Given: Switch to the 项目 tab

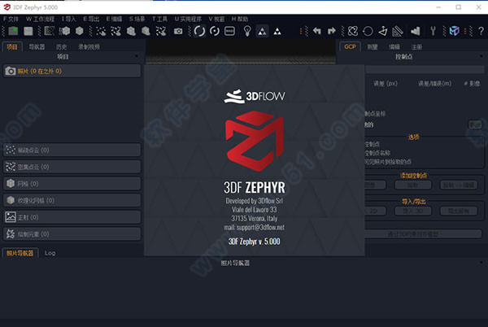Looking at the screenshot, I should coord(12,46).
